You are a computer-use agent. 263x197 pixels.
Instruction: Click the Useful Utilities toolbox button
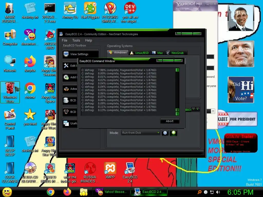coord(70,123)
